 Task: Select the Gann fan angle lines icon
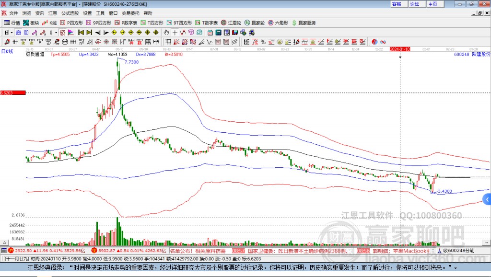[x=176, y=42]
